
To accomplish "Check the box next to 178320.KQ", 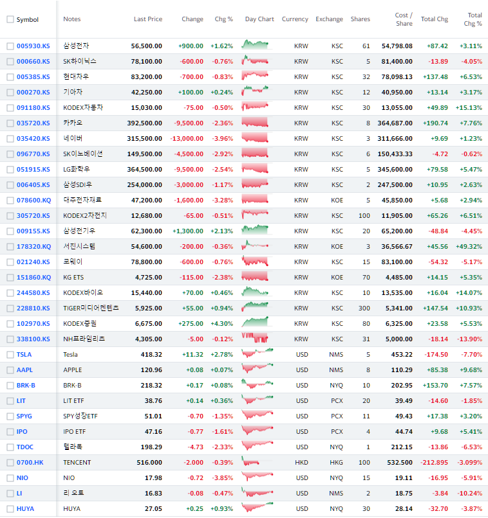I will 10,247.
